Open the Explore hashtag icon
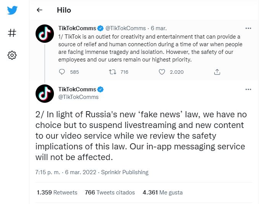This screenshot has height=204, width=260. (12, 33)
